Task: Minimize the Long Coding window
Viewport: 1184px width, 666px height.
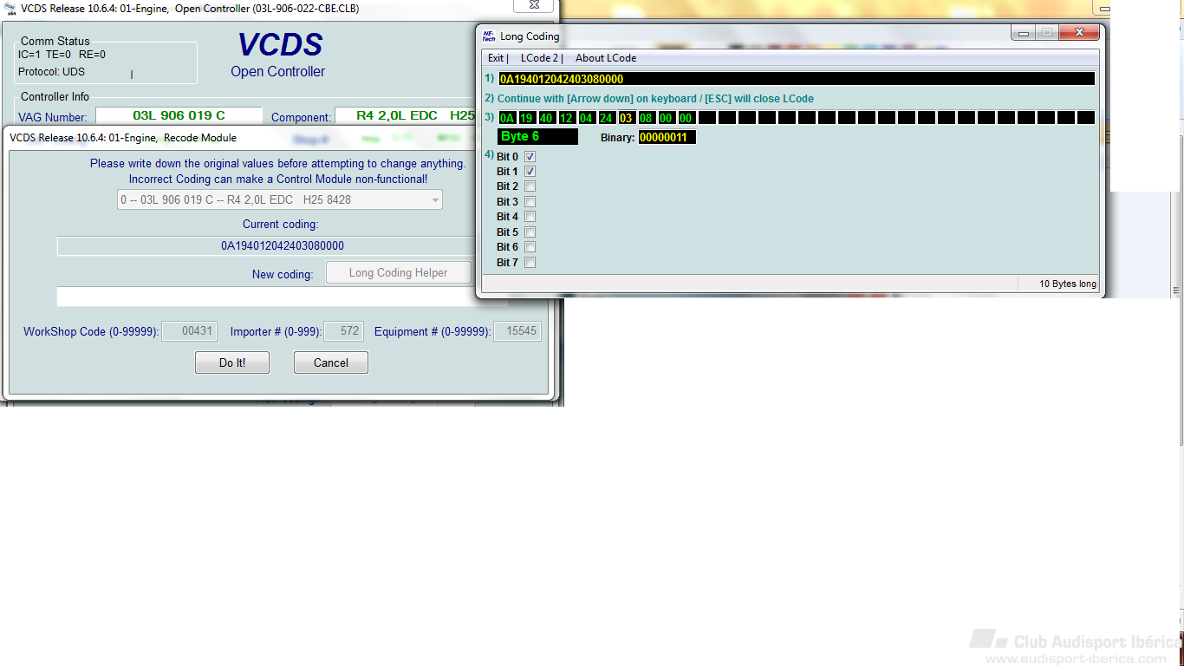Action: (x=1024, y=33)
